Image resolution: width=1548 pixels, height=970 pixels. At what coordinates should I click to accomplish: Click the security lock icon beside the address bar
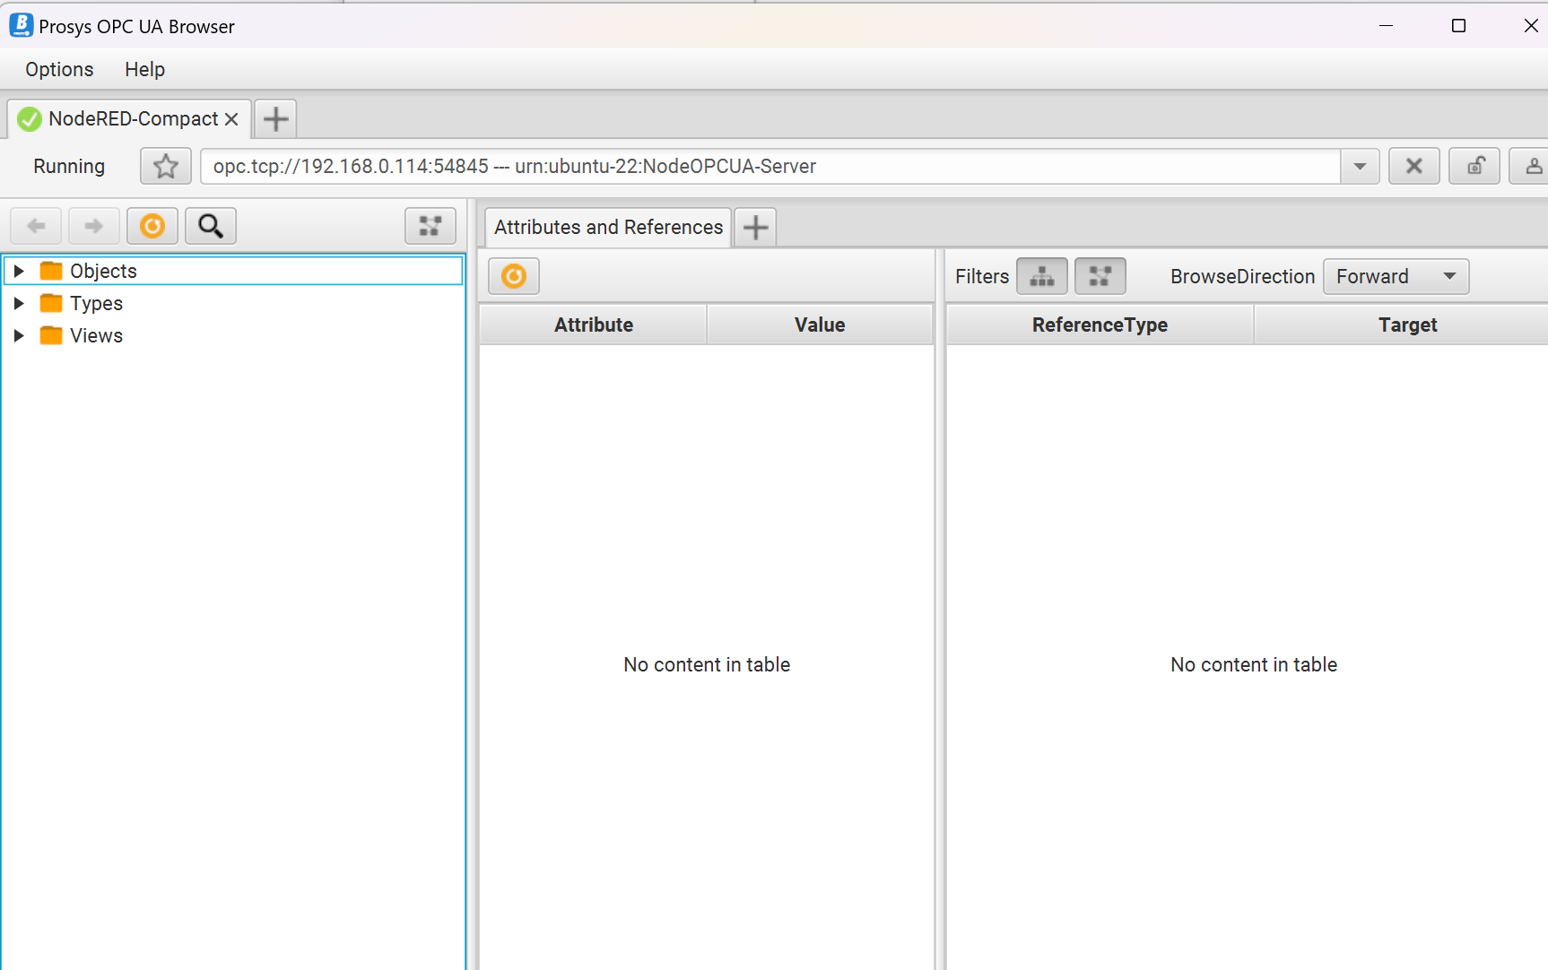(x=1474, y=166)
